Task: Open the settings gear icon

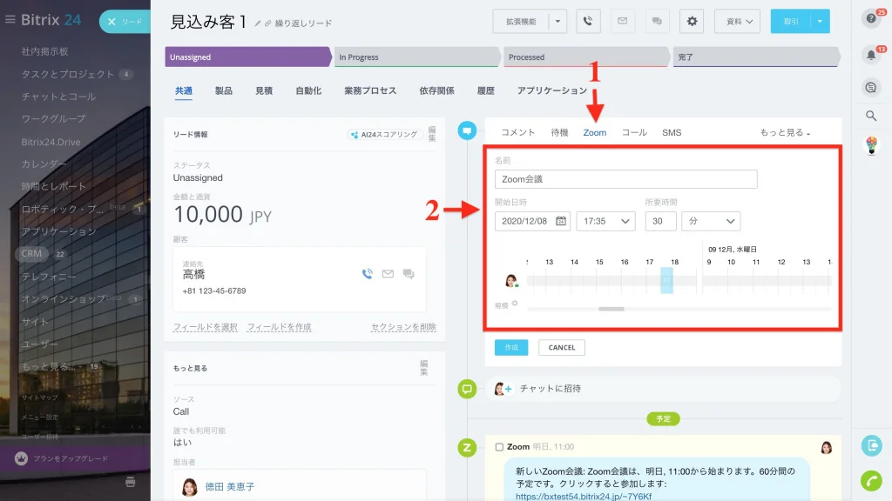Action: pyautogui.click(x=692, y=22)
